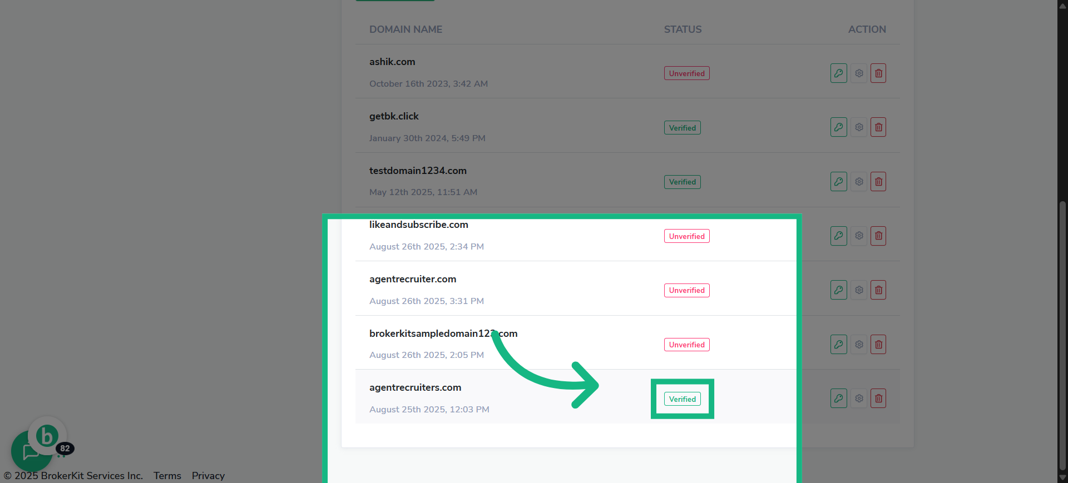Open settings gear for brokerkitsampledomain123.com
The image size is (1068, 483).
point(859,344)
